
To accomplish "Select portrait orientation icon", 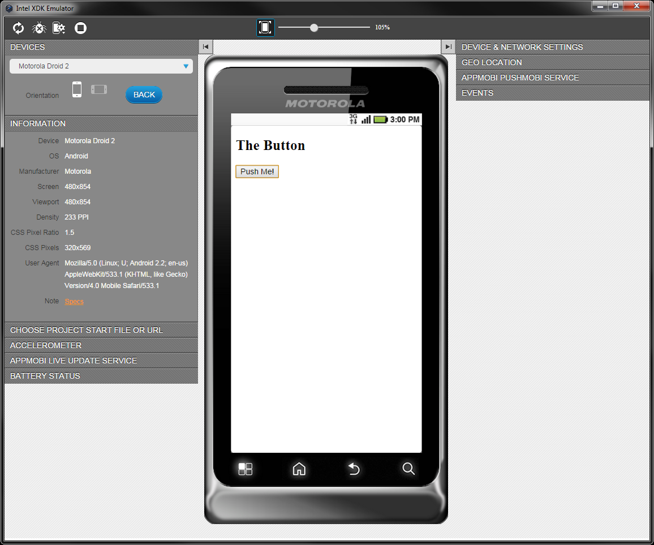I will [77, 89].
